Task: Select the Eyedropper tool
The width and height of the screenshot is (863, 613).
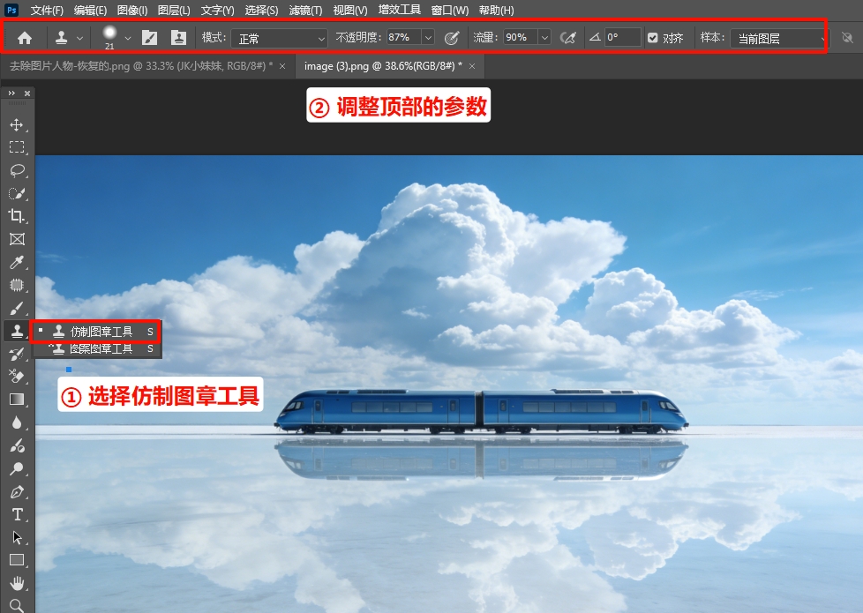Action: point(18,262)
